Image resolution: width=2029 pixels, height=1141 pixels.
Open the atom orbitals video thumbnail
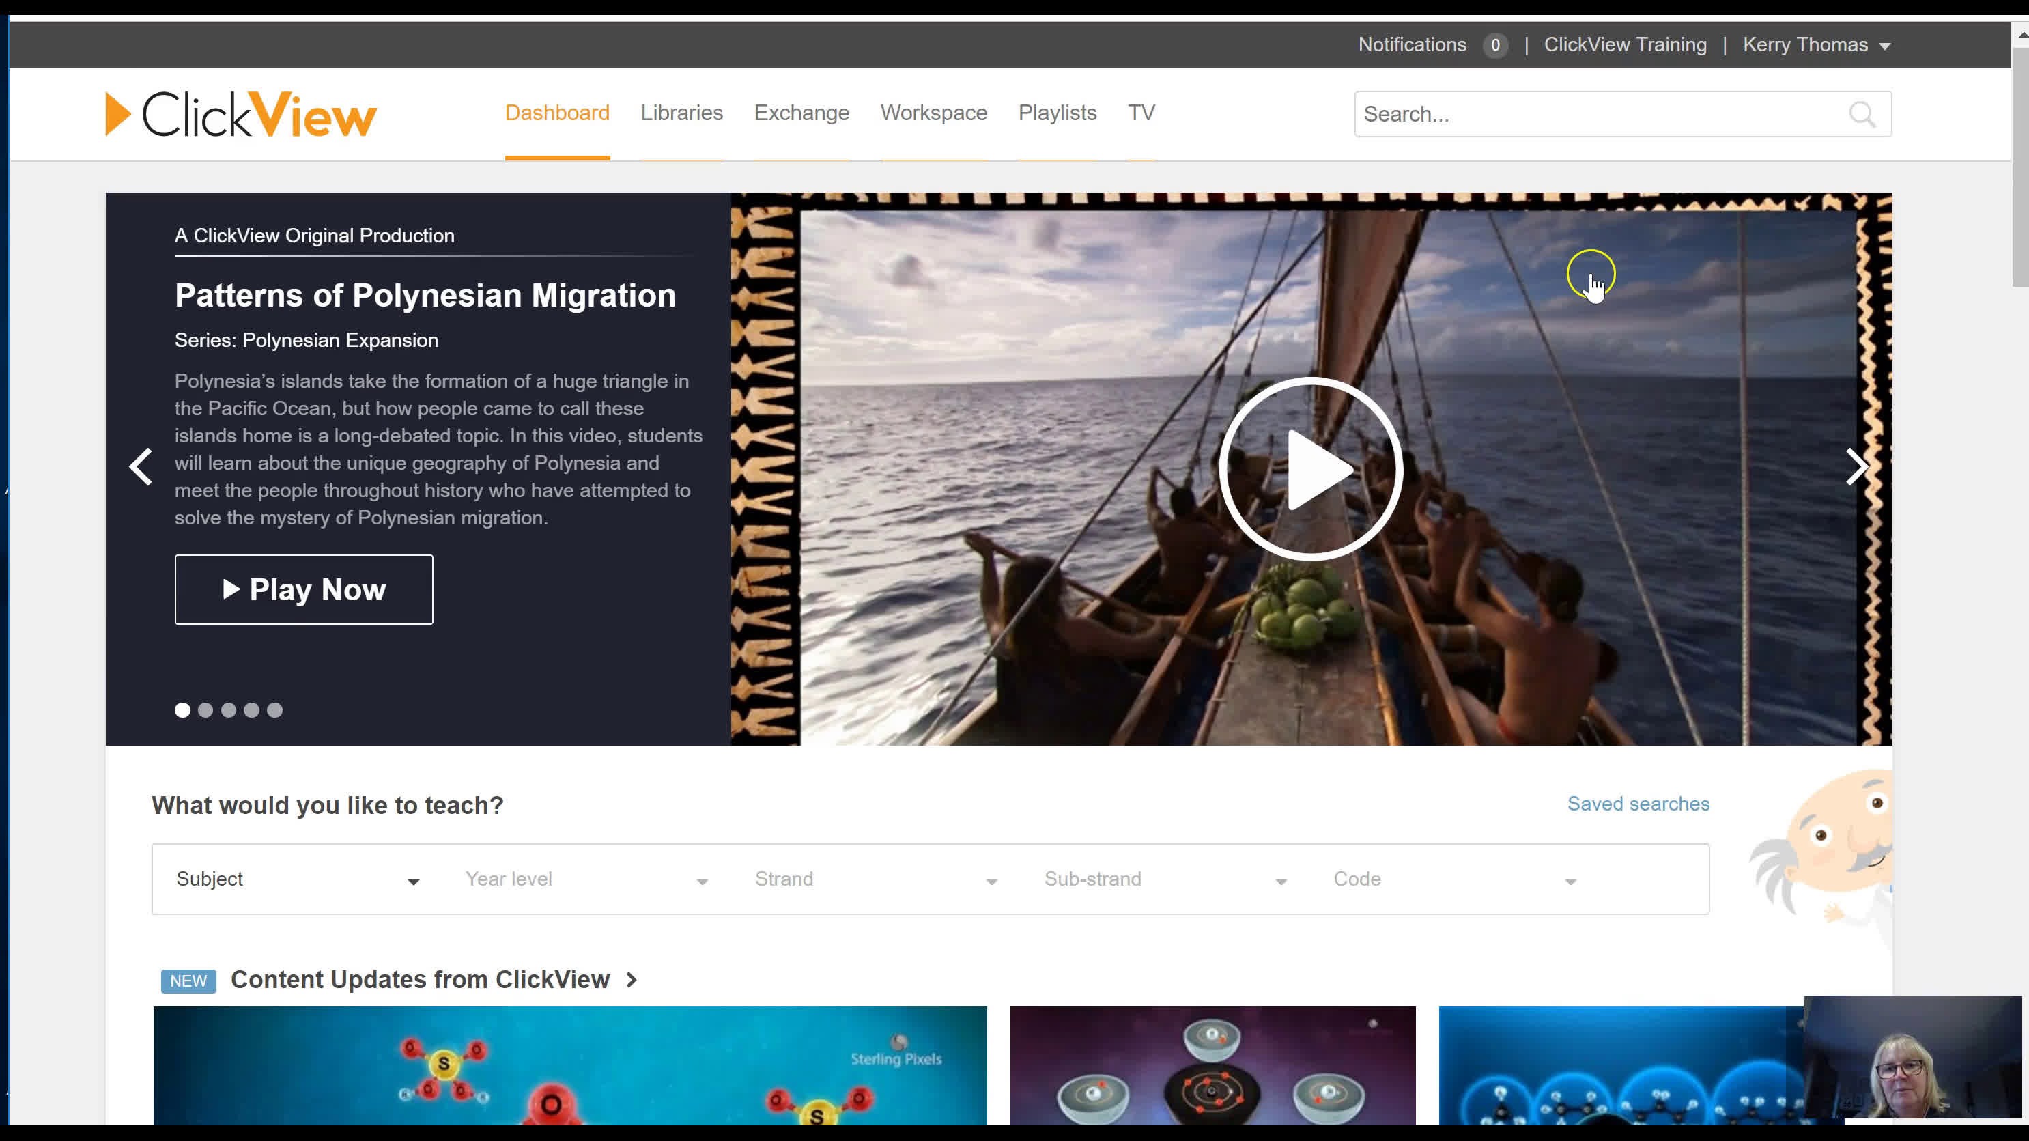(x=1212, y=1065)
